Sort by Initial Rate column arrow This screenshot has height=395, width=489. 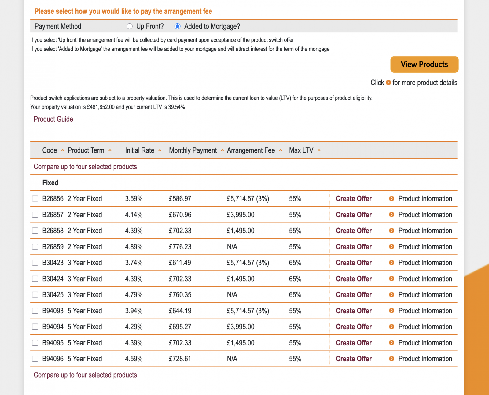[x=160, y=150]
